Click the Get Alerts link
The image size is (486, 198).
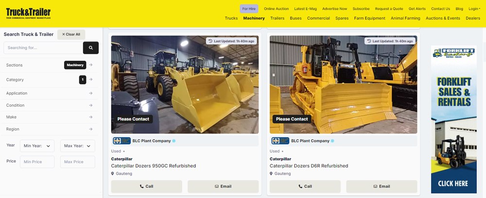417,9
